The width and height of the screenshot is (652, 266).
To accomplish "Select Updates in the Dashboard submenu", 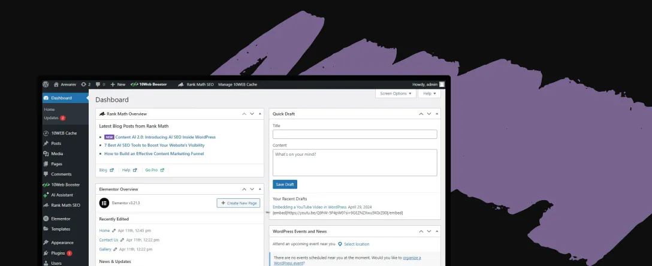I will pyautogui.click(x=52, y=118).
